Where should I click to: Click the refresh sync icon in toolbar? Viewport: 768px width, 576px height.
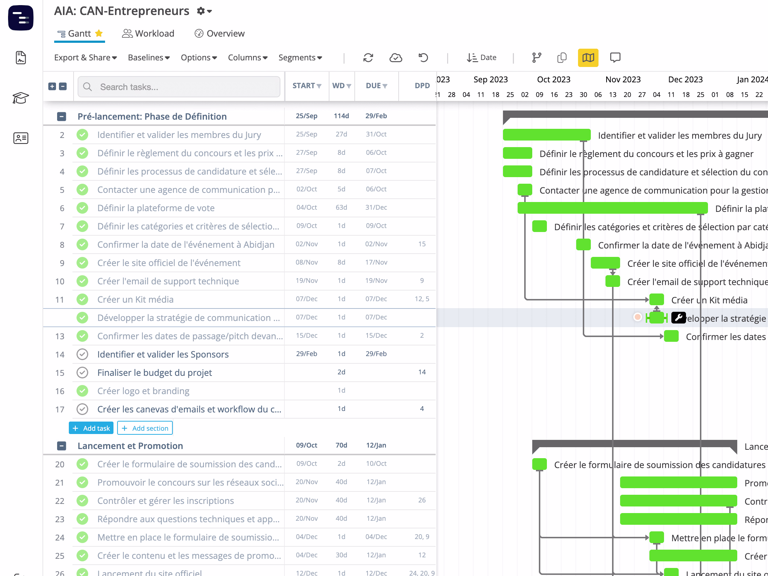368,58
